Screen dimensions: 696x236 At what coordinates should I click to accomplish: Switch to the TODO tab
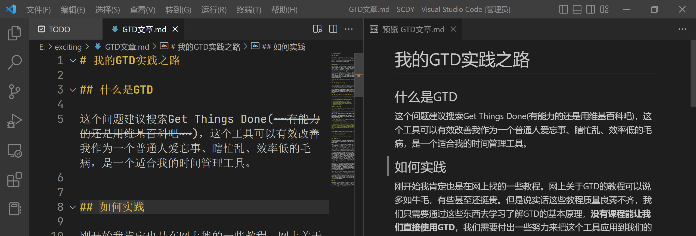click(x=66, y=29)
